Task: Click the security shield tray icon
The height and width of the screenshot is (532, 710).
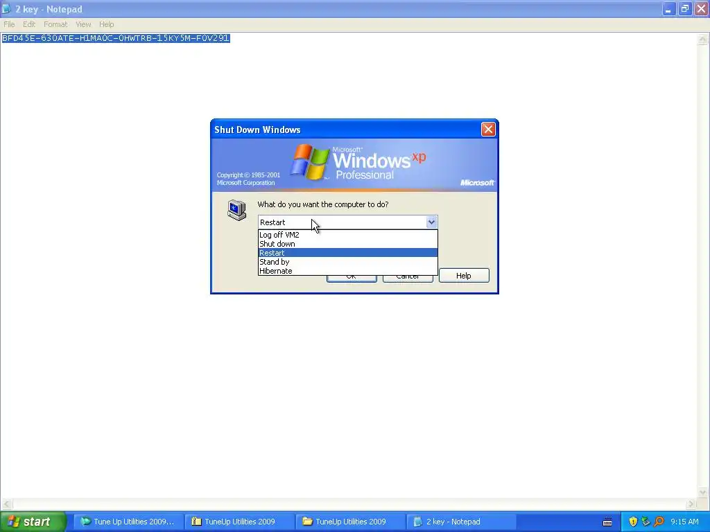Action: [633, 522]
